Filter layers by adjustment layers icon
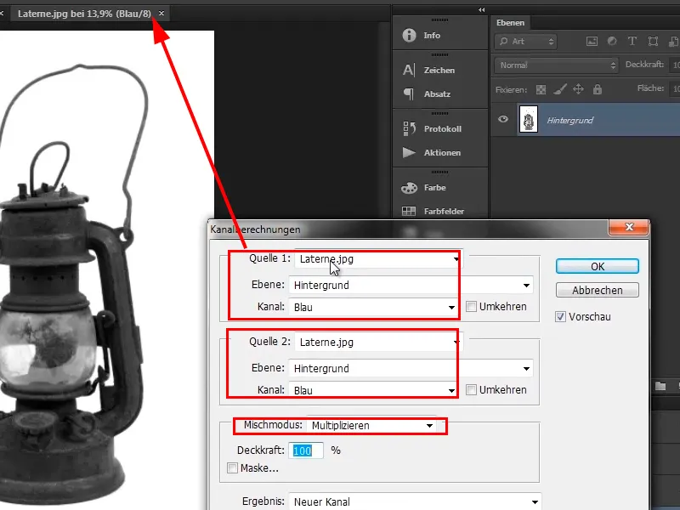The image size is (680, 510). tap(612, 41)
